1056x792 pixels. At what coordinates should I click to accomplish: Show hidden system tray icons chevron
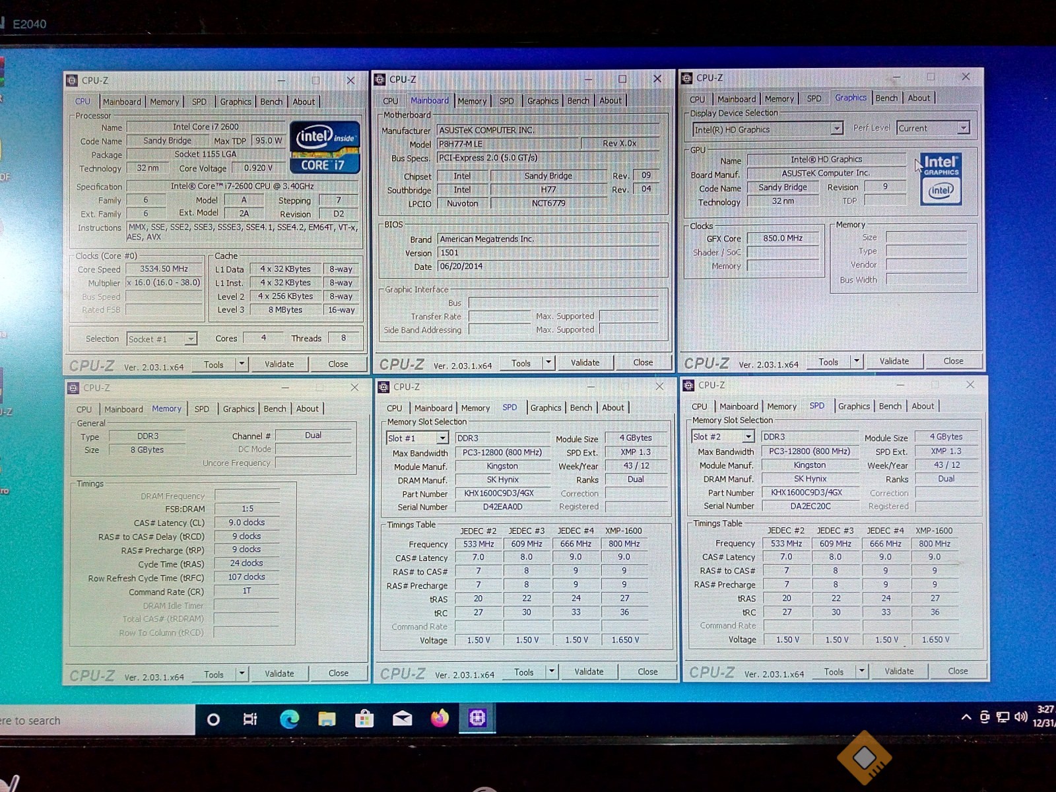[x=966, y=717]
